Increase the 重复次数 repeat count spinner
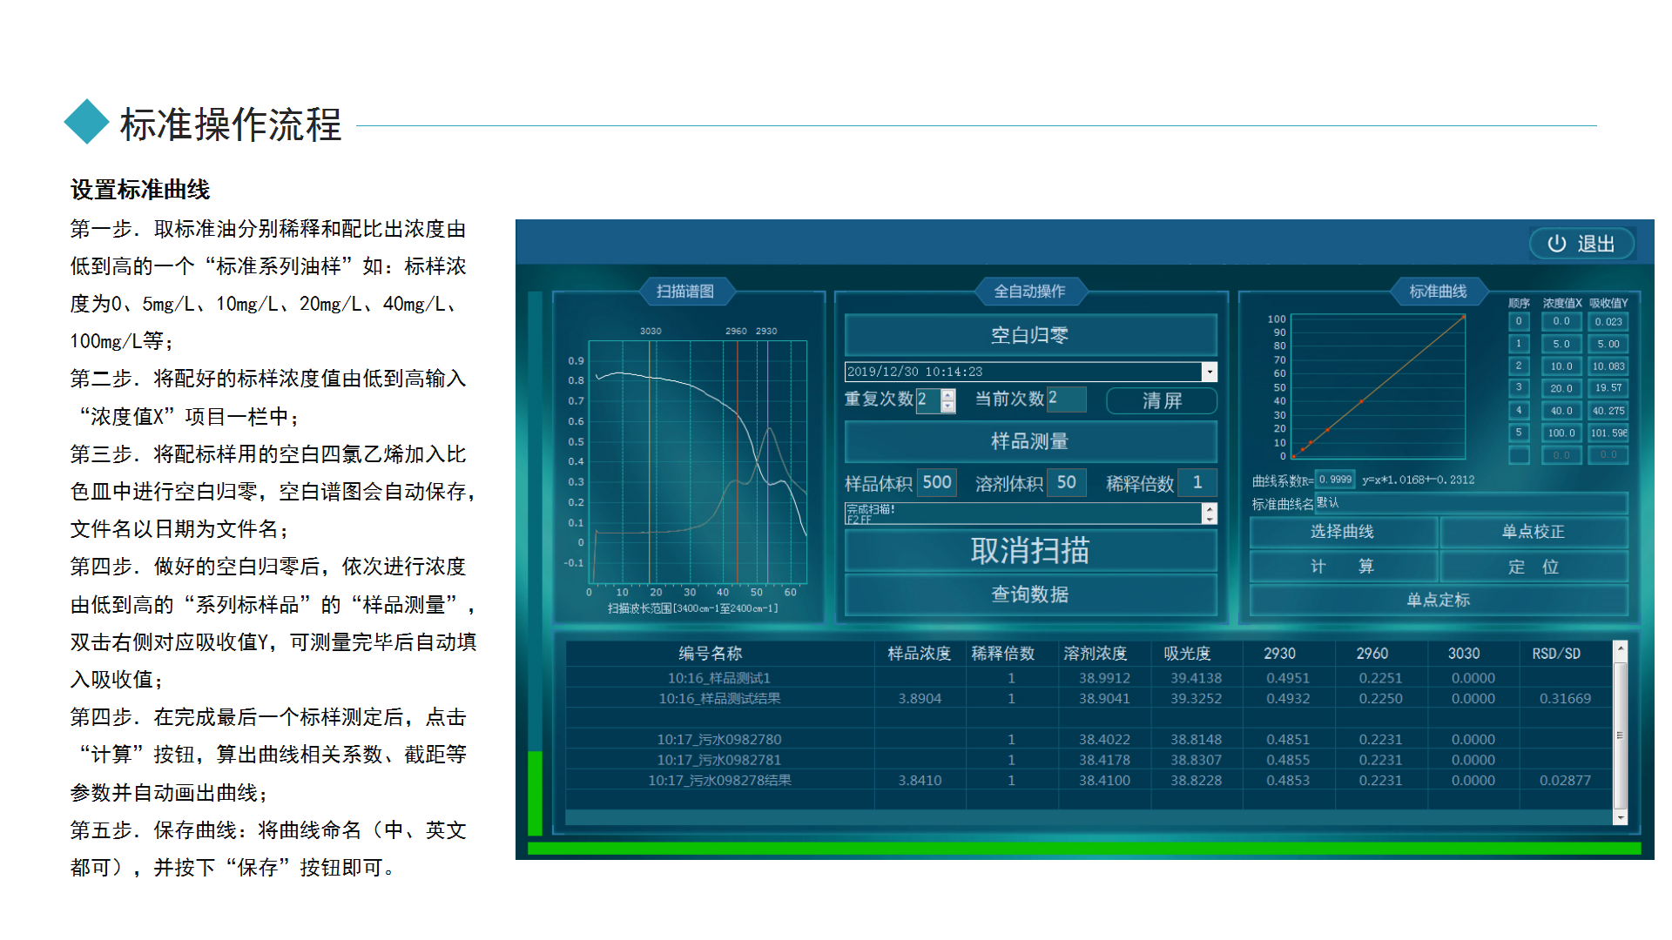Screen dimensions: 1672x940 pos(948,394)
